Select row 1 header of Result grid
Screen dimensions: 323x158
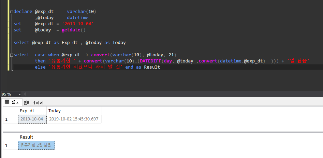11,145
